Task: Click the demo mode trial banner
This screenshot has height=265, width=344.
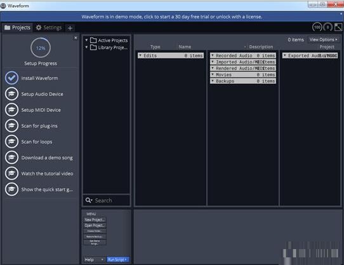Action: tap(172, 17)
